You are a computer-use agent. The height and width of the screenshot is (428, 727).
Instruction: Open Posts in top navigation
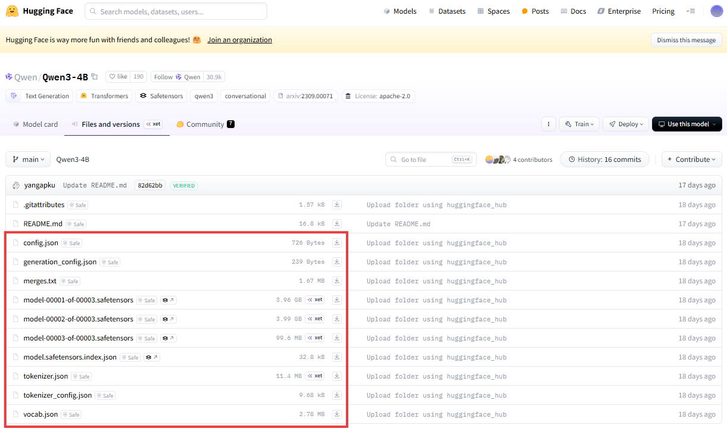click(x=535, y=11)
